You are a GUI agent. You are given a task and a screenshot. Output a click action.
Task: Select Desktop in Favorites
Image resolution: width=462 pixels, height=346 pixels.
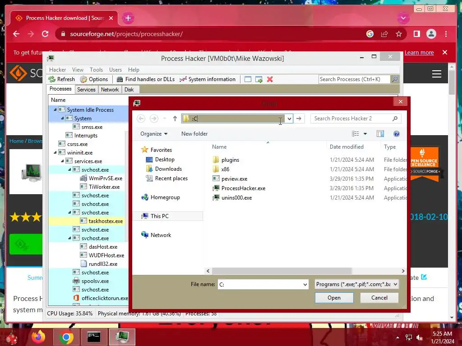(x=160, y=159)
